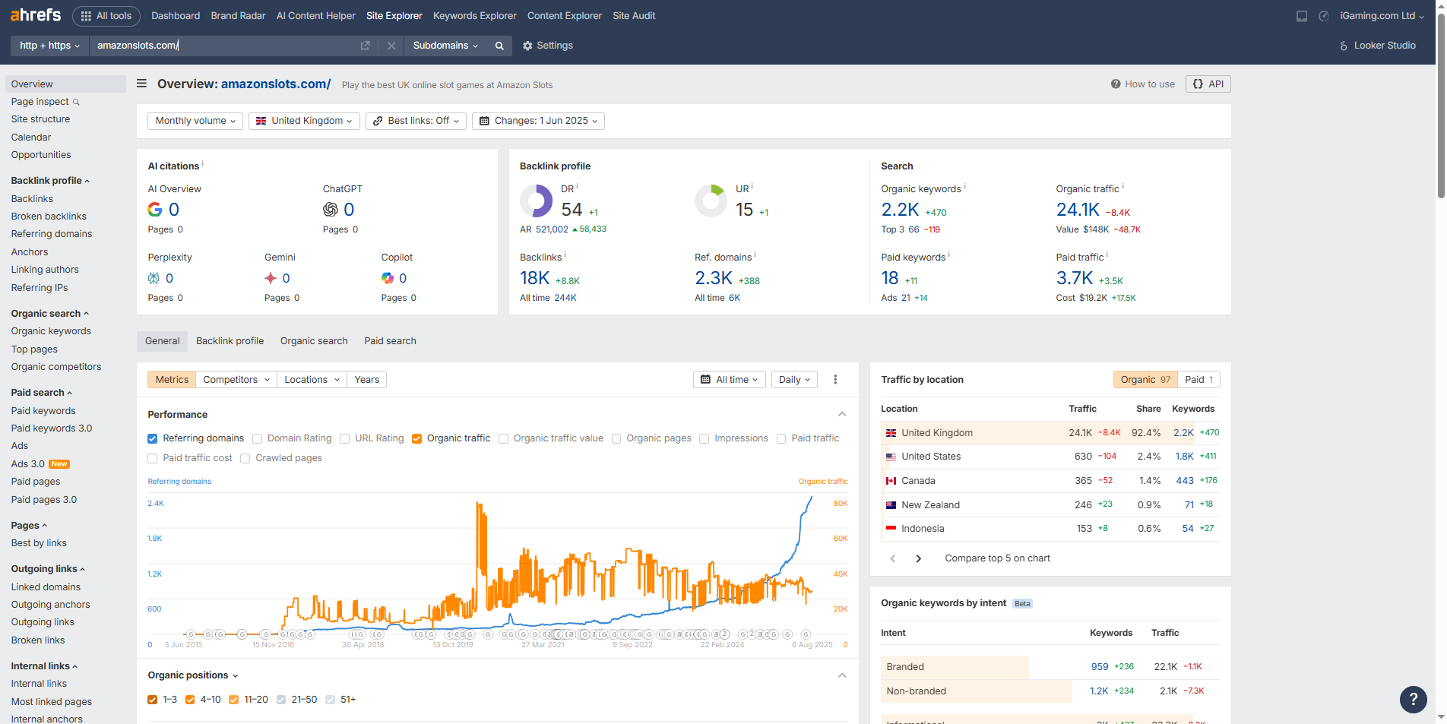The image size is (1447, 724).
Task: Open the http + https protocol dropdown
Action: click(49, 46)
